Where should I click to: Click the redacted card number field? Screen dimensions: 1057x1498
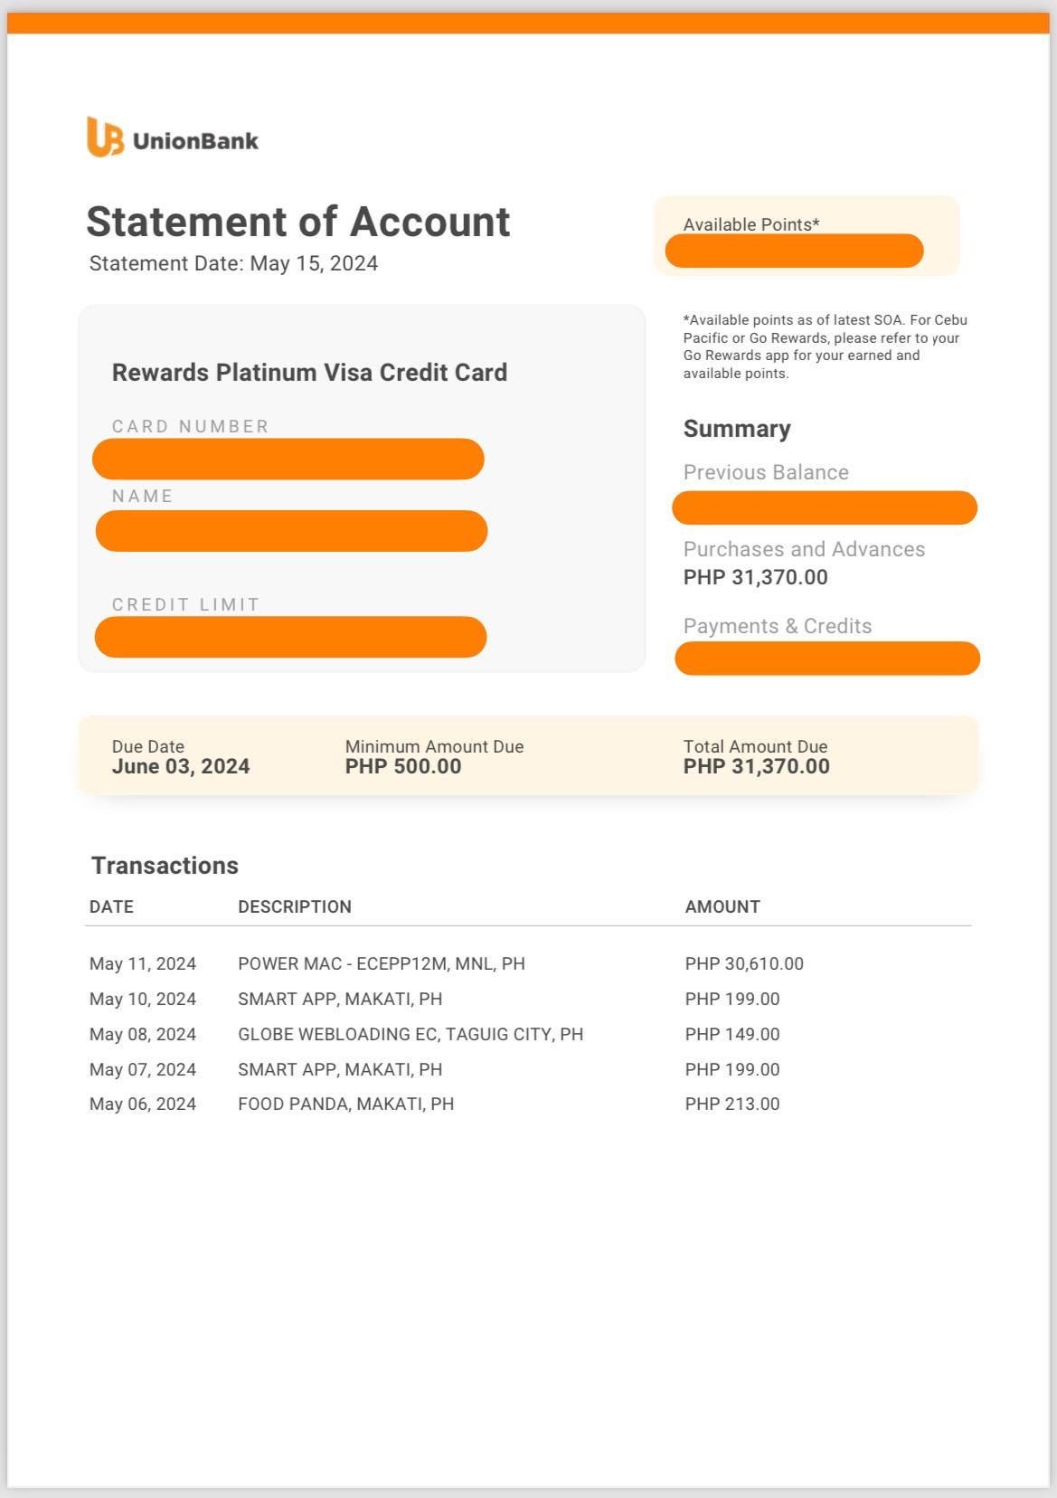click(x=288, y=459)
